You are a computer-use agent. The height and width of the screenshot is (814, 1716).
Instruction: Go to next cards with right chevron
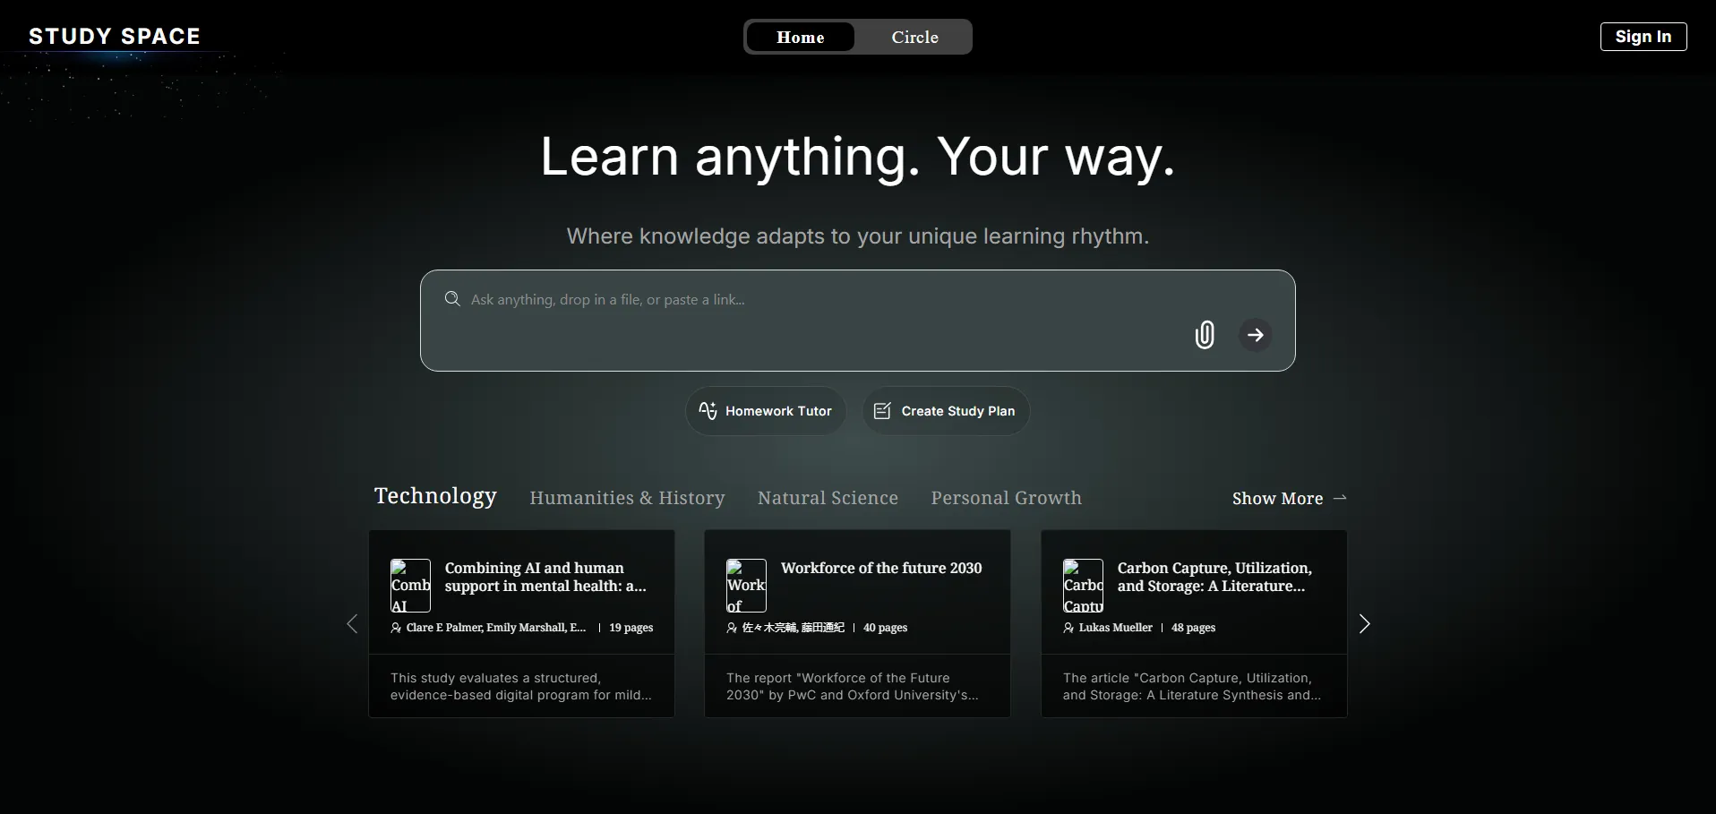[1364, 624]
